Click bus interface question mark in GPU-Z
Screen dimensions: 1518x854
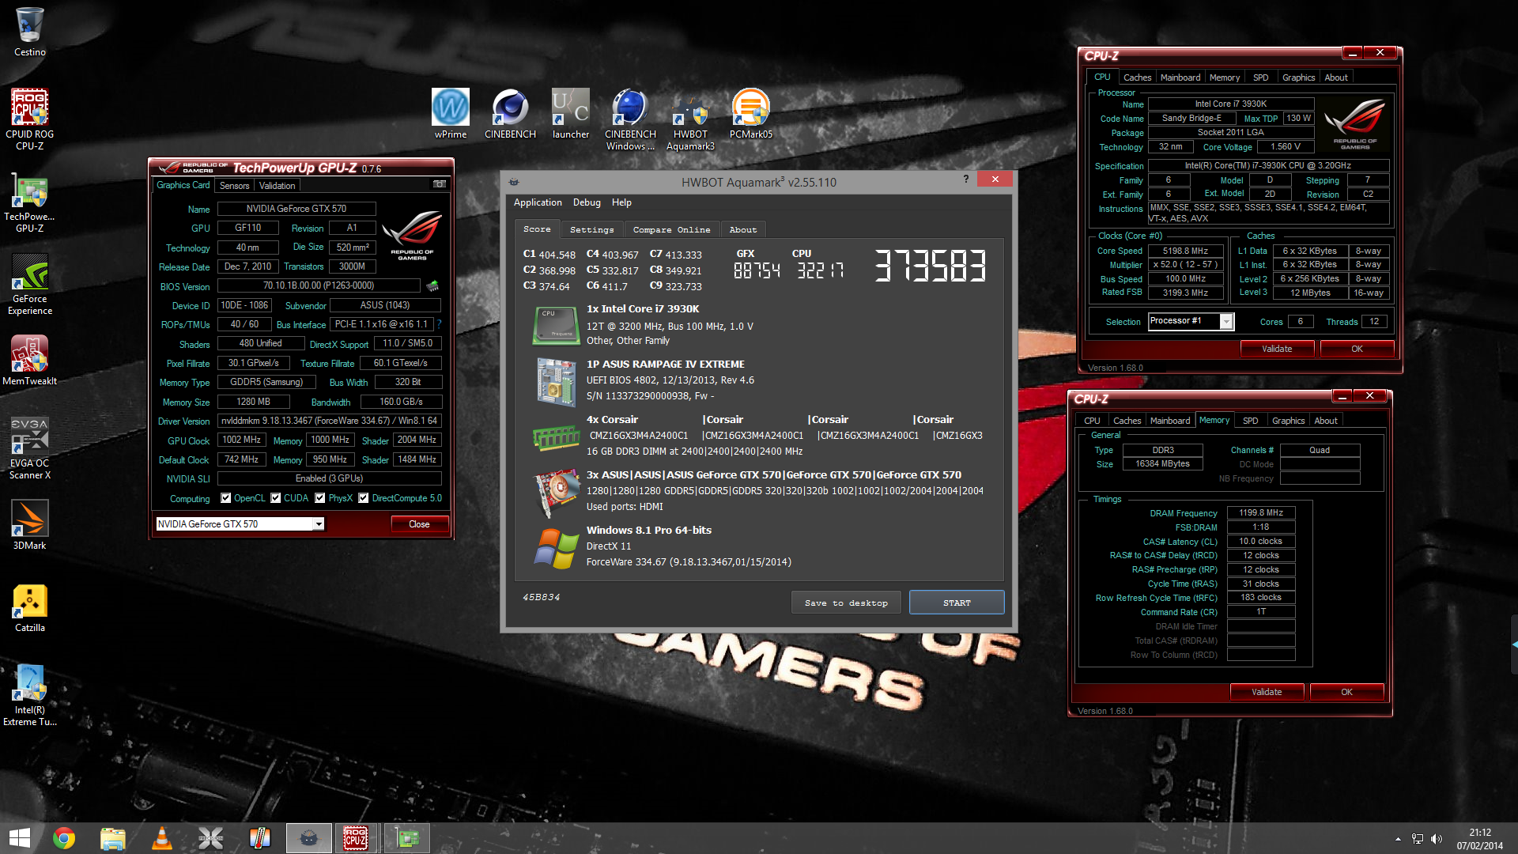[439, 324]
